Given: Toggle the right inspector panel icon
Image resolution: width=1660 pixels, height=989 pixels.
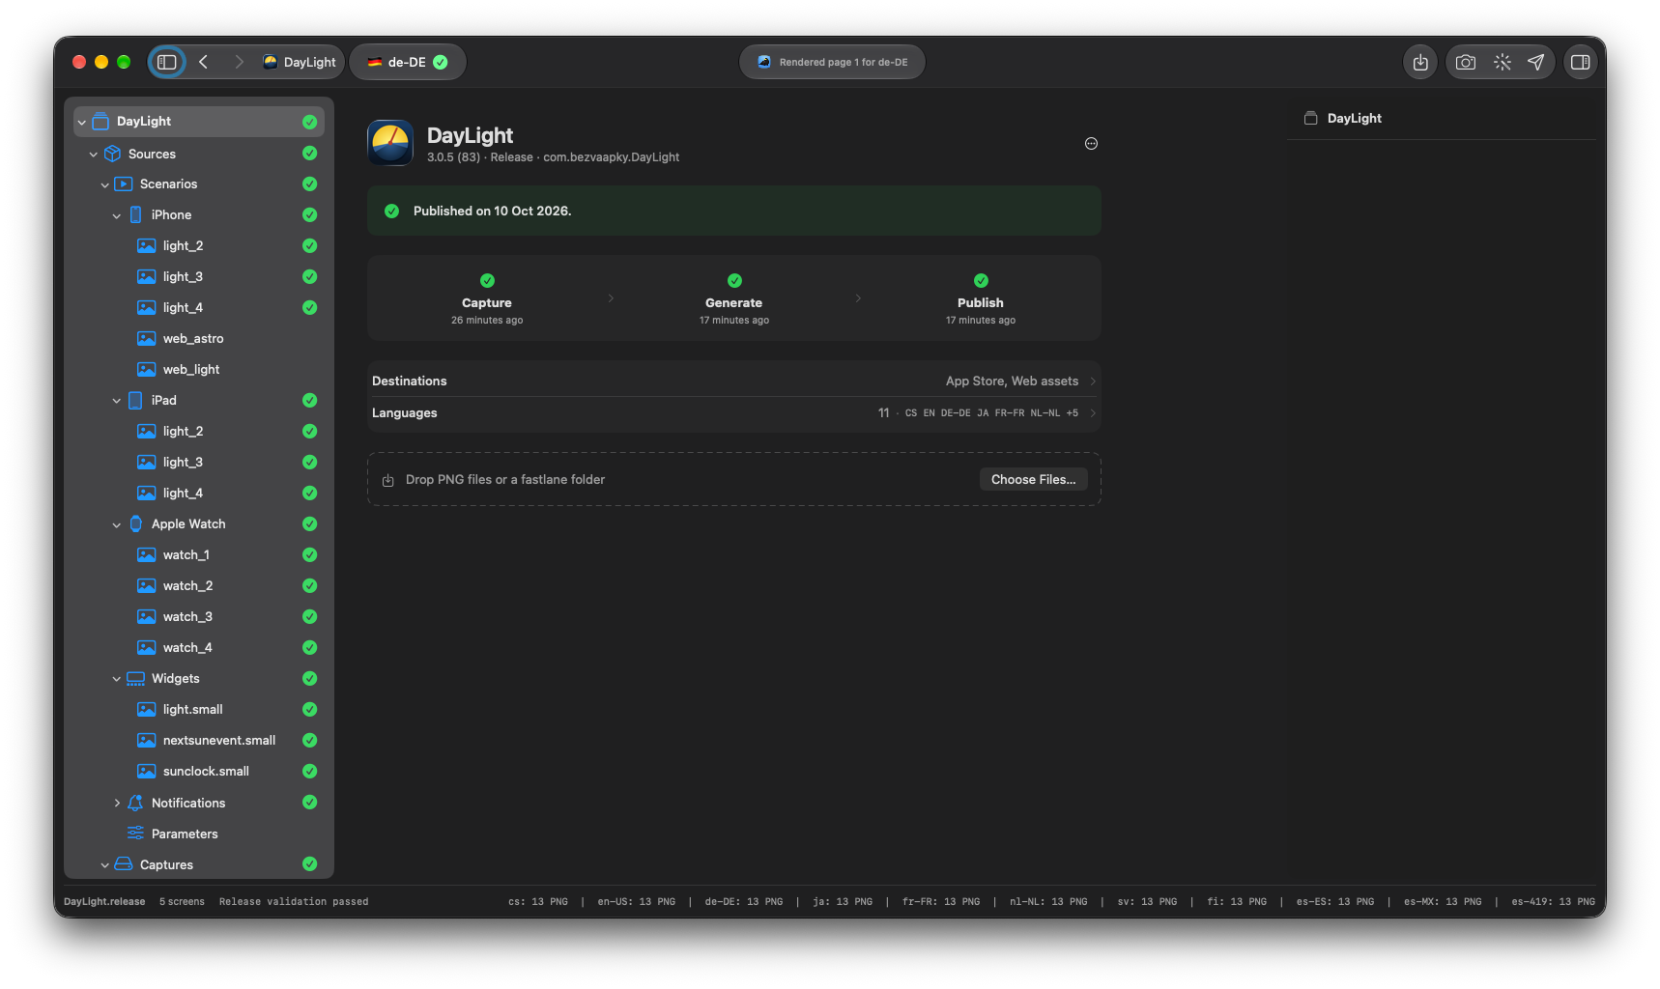Looking at the screenshot, I should (1581, 62).
